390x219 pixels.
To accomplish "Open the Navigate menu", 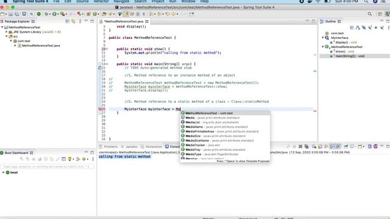I will point(121,1).
